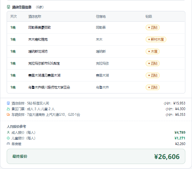The image size is (192, 169).
Task: Click the person icon beside 成人报价
Action: tap(8, 132)
